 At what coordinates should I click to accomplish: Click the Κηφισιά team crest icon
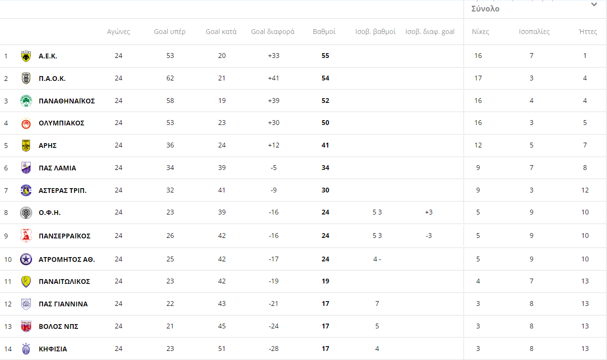click(x=26, y=349)
